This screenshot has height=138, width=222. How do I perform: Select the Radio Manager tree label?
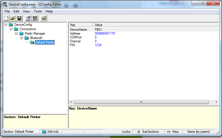click(x=35, y=33)
